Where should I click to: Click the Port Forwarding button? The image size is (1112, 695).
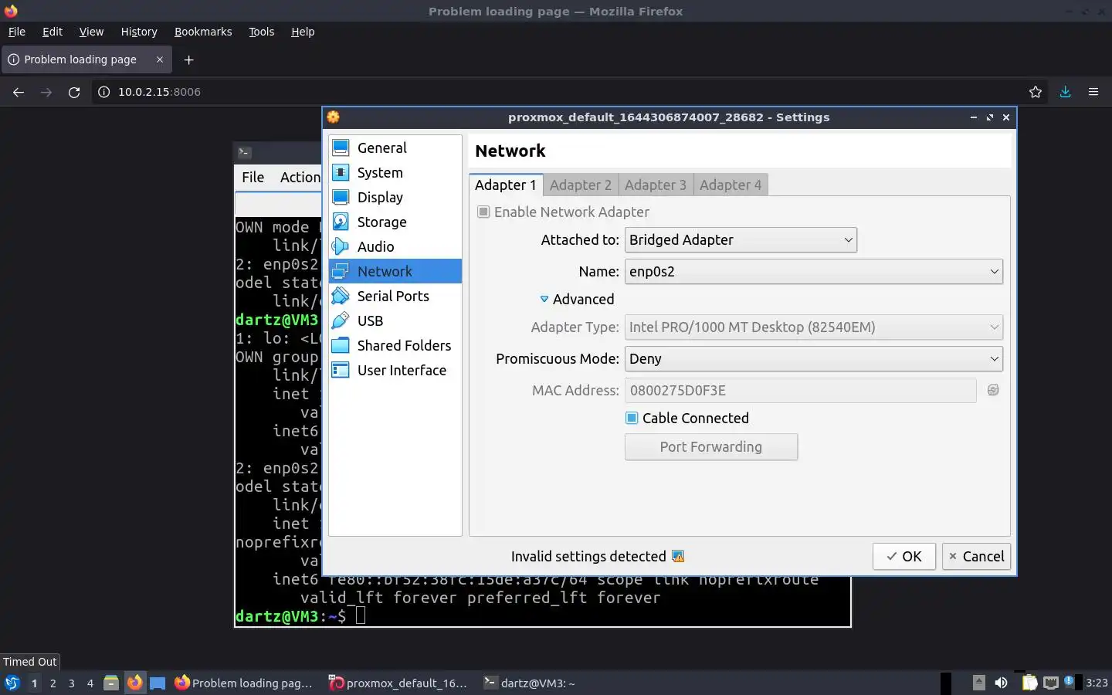711,447
